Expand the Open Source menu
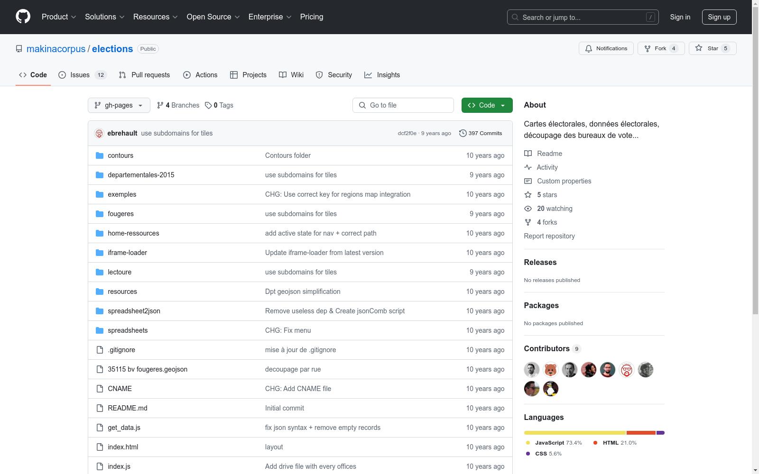 pos(213,17)
